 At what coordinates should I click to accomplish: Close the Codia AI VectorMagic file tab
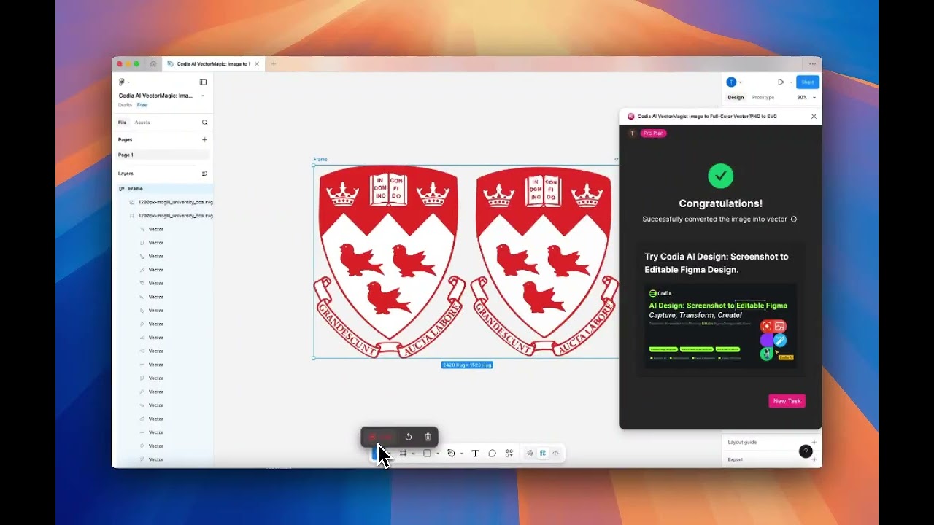pyautogui.click(x=256, y=64)
